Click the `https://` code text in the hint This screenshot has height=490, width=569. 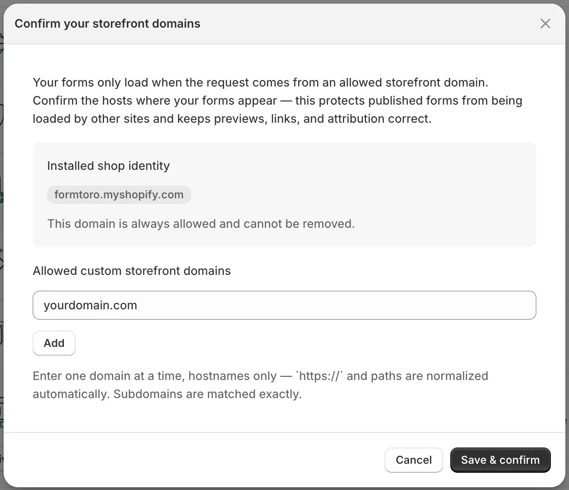pos(319,376)
